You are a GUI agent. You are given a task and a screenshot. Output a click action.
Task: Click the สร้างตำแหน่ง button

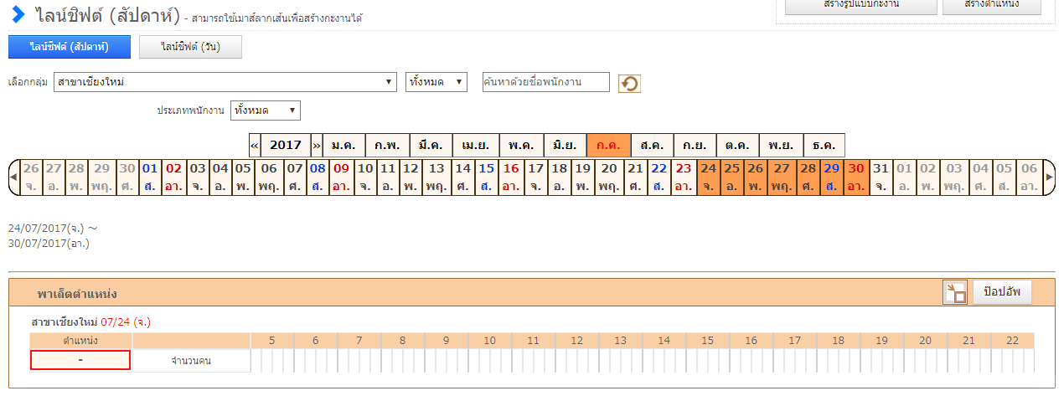tap(991, 5)
